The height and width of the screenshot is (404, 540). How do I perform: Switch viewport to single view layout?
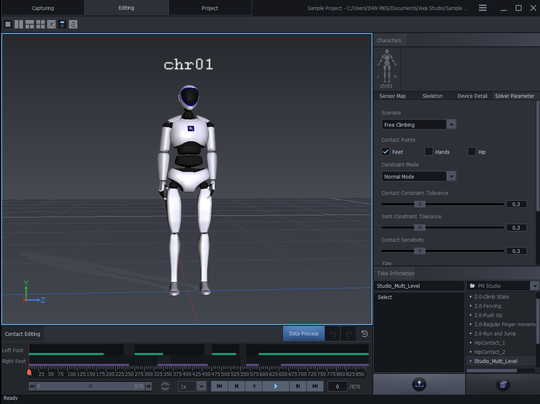(x=8, y=24)
